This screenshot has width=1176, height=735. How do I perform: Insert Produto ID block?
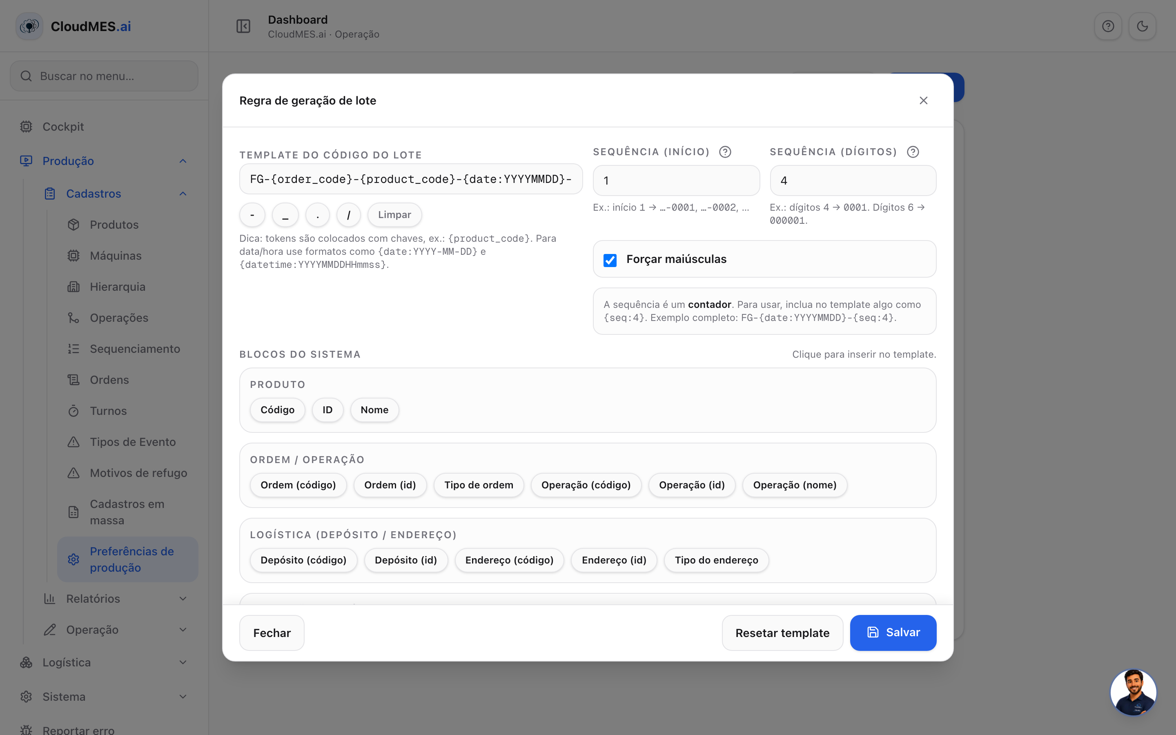tap(327, 410)
